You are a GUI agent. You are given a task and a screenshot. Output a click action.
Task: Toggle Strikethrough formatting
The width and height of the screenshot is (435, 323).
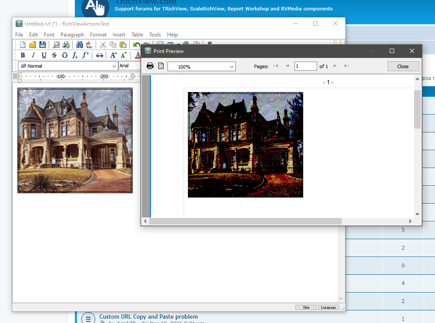coord(54,55)
